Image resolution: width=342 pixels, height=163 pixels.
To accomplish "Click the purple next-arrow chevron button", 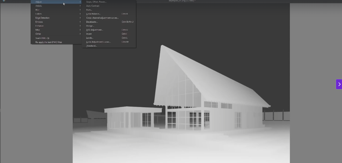I will 339,84.
